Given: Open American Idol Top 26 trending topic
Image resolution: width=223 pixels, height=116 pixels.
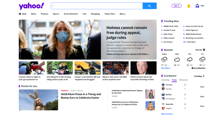Looking at the screenshot, I should pyautogui.click(x=194, y=26).
